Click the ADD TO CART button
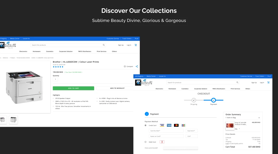The image size is (278, 154). pos(74,88)
